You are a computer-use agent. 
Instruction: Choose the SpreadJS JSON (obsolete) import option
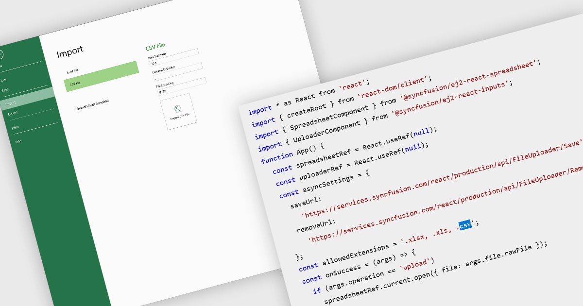pos(93,104)
